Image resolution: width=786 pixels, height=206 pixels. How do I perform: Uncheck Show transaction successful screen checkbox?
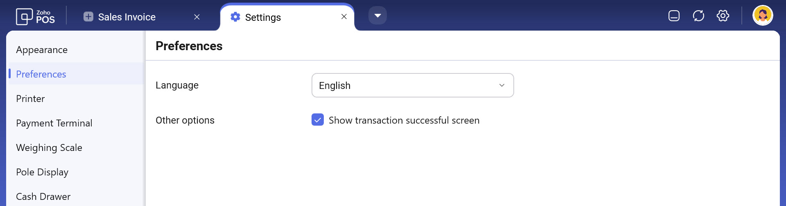(x=318, y=120)
